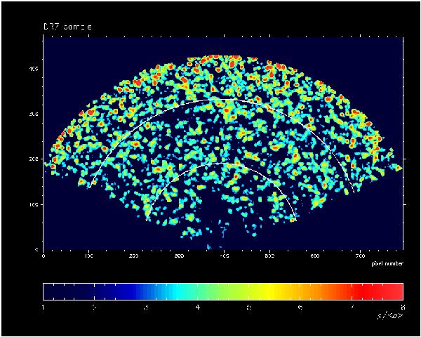
Task: Click the right end of the inner white arc
Action: (295, 221)
